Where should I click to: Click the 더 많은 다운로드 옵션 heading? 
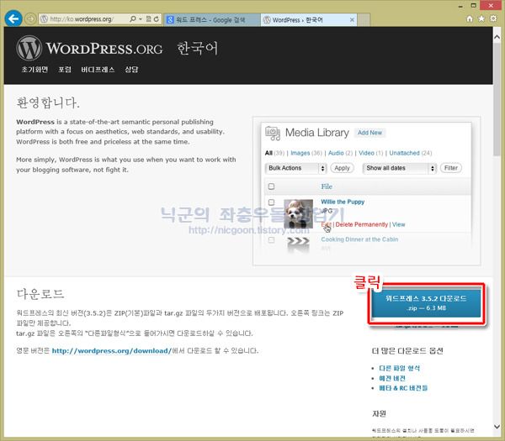[407, 351]
